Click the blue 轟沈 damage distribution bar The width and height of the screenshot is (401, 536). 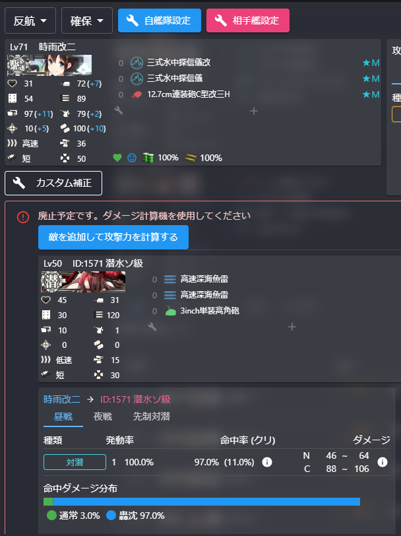click(x=206, y=502)
